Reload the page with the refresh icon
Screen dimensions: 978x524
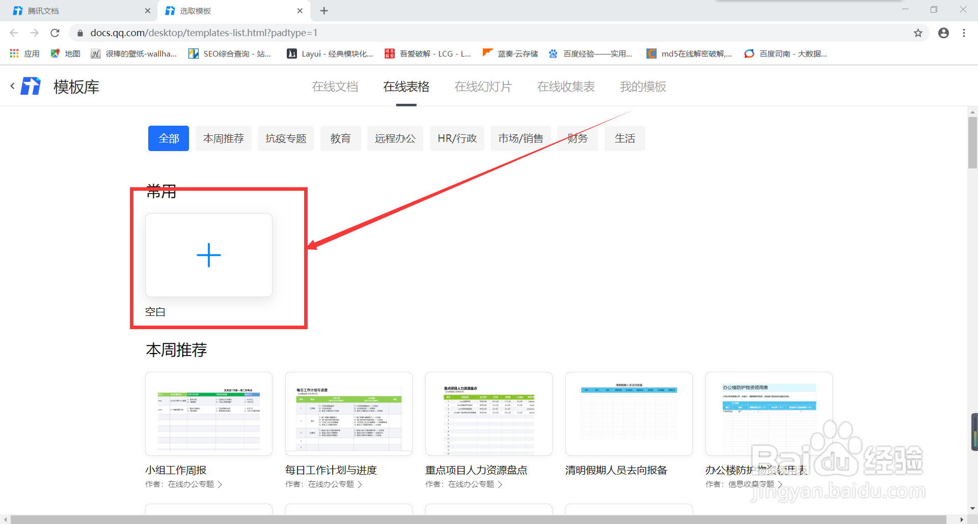tap(55, 33)
